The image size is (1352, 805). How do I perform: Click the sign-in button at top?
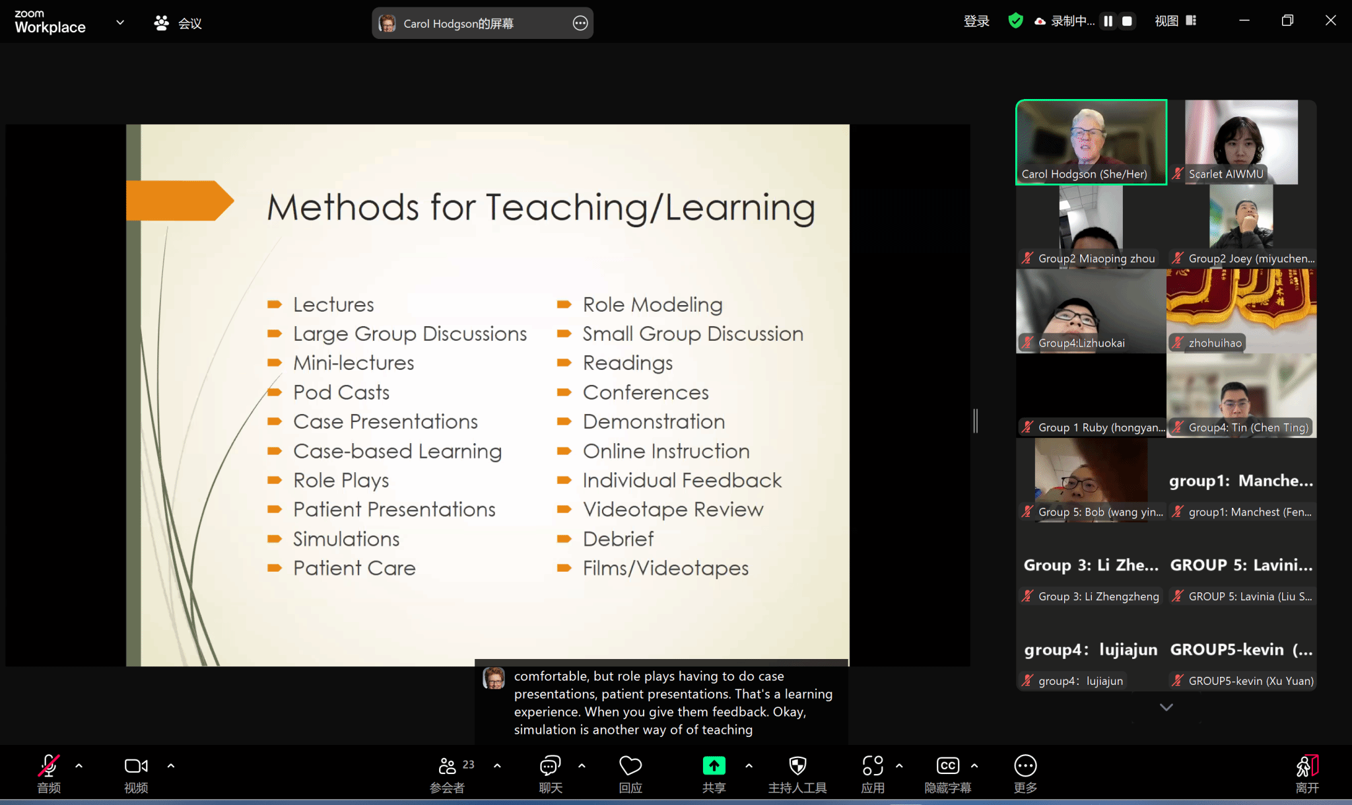976,21
